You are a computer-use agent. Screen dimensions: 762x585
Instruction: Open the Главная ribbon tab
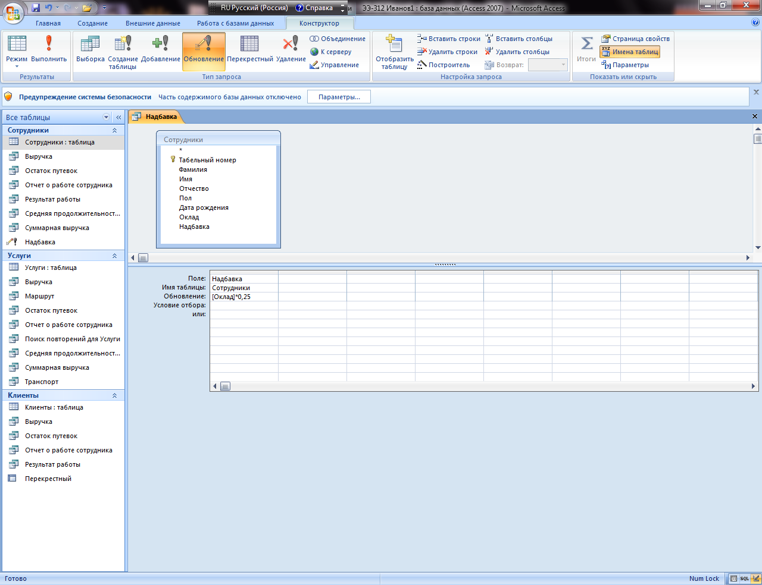tap(48, 23)
